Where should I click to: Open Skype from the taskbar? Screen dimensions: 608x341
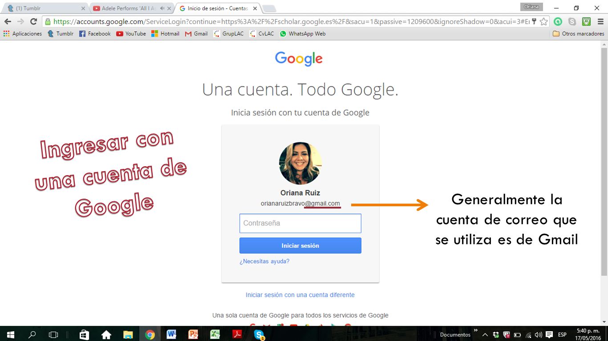(x=259, y=334)
